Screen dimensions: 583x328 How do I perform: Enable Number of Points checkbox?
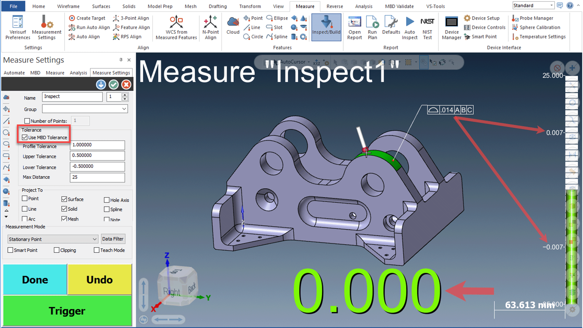(x=27, y=121)
